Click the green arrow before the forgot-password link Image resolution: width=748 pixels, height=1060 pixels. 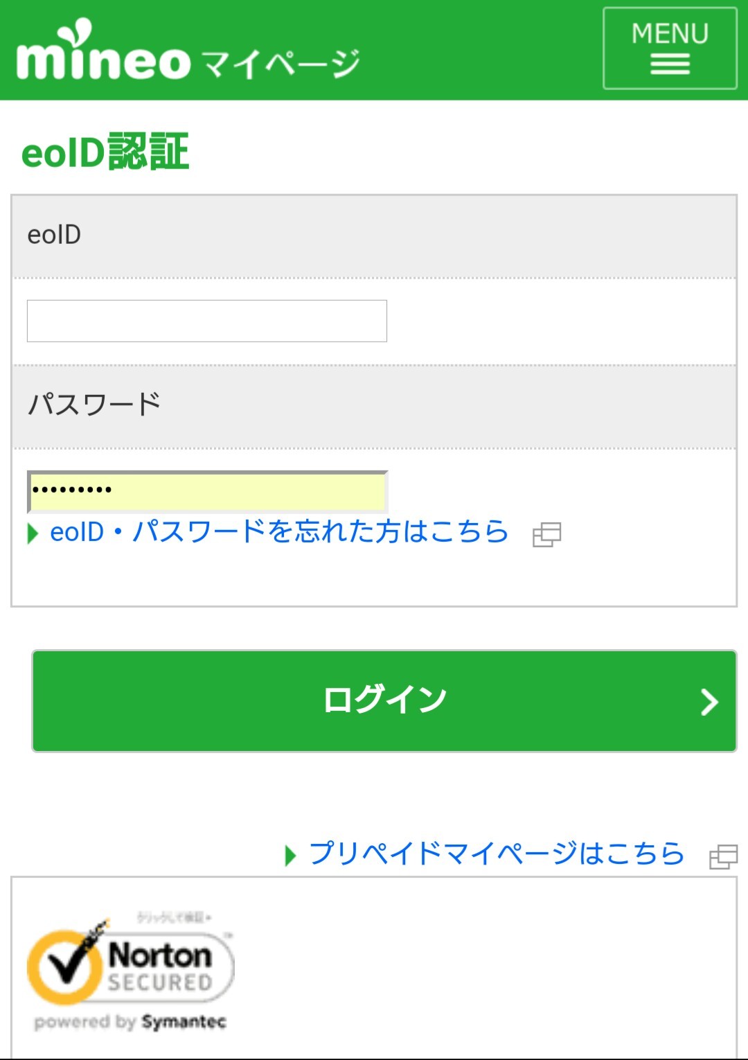(33, 533)
